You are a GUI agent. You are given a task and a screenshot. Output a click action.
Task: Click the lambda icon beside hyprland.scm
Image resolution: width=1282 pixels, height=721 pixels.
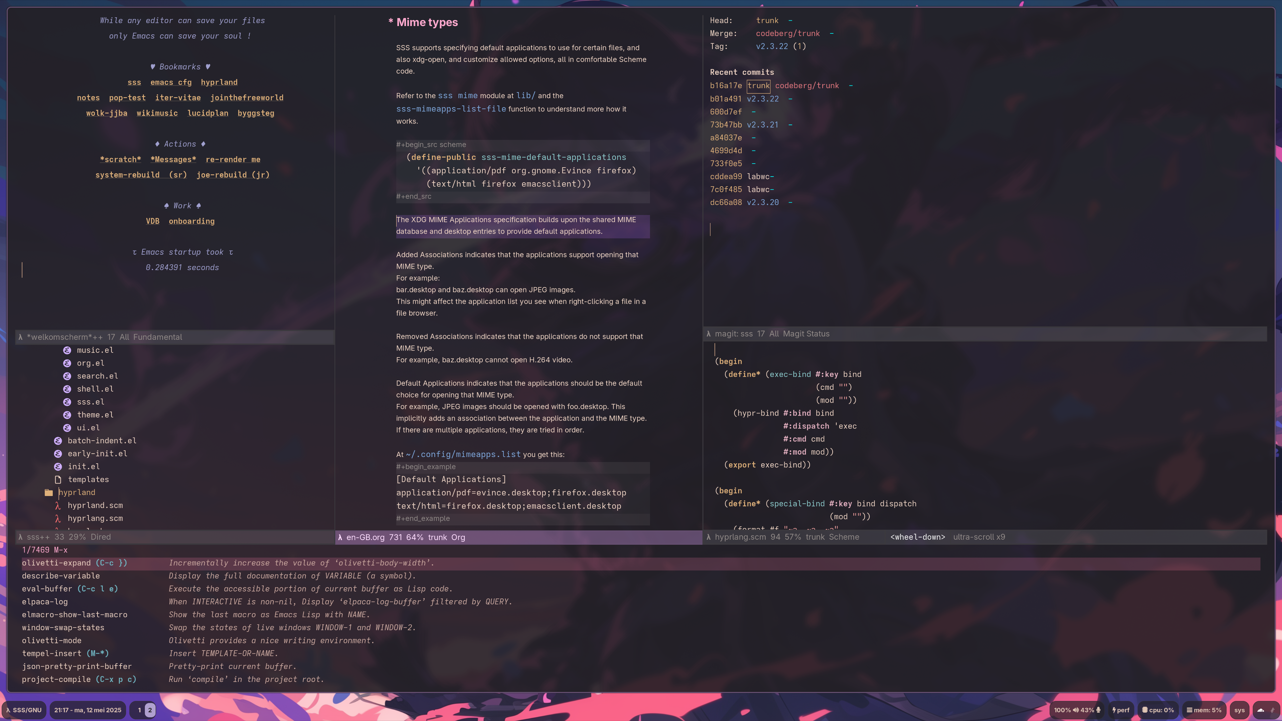pos(58,506)
